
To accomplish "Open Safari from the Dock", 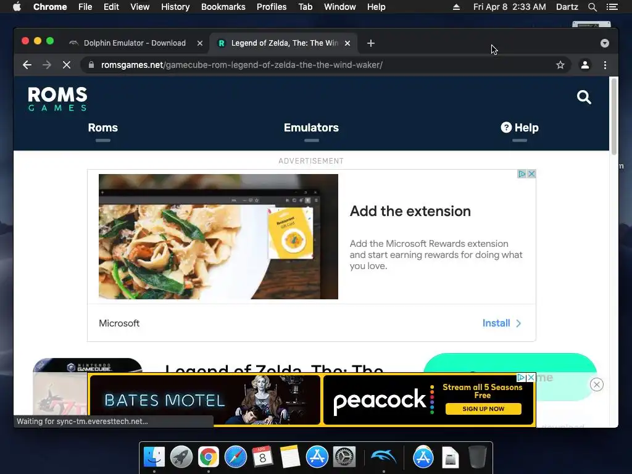I will click(235, 457).
